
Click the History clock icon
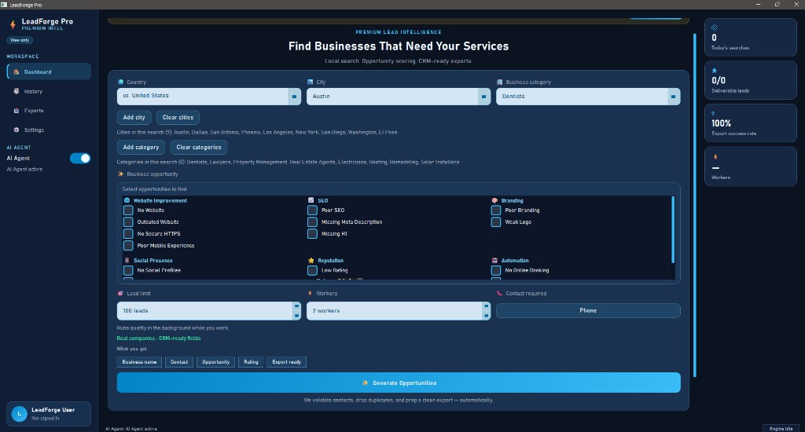click(17, 91)
